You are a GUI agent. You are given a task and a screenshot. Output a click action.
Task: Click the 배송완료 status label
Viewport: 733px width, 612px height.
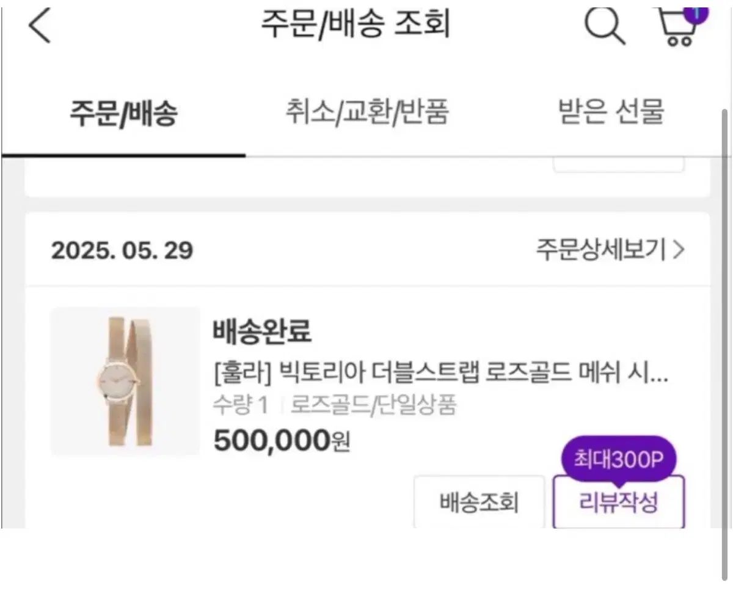click(262, 331)
